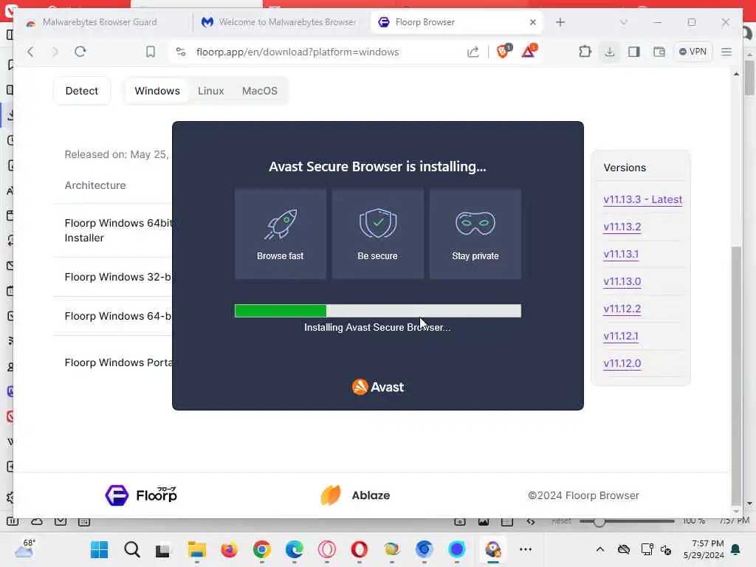The width and height of the screenshot is (756, 567).
Task: Share this page via the share icon
Action: (473, 52)
